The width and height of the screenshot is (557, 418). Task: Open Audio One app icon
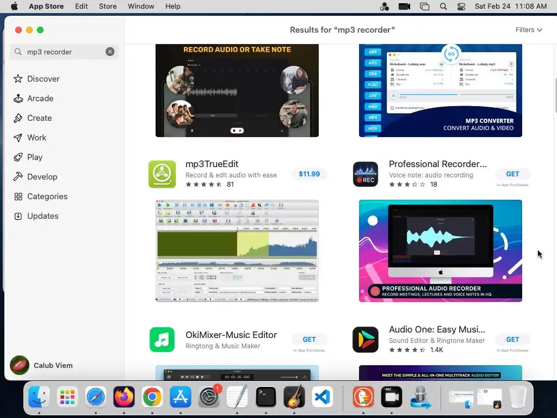pyautogui.click(x=366, y=340)
